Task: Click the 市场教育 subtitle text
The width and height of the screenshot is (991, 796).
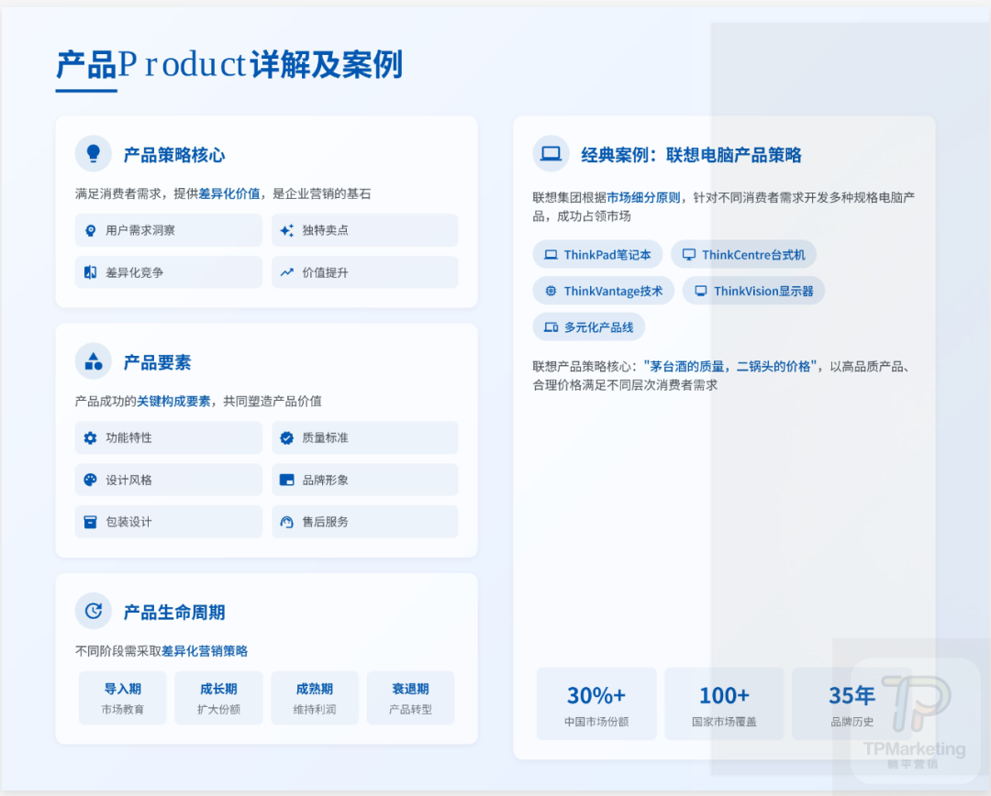Action: click(x=123, y=710)
